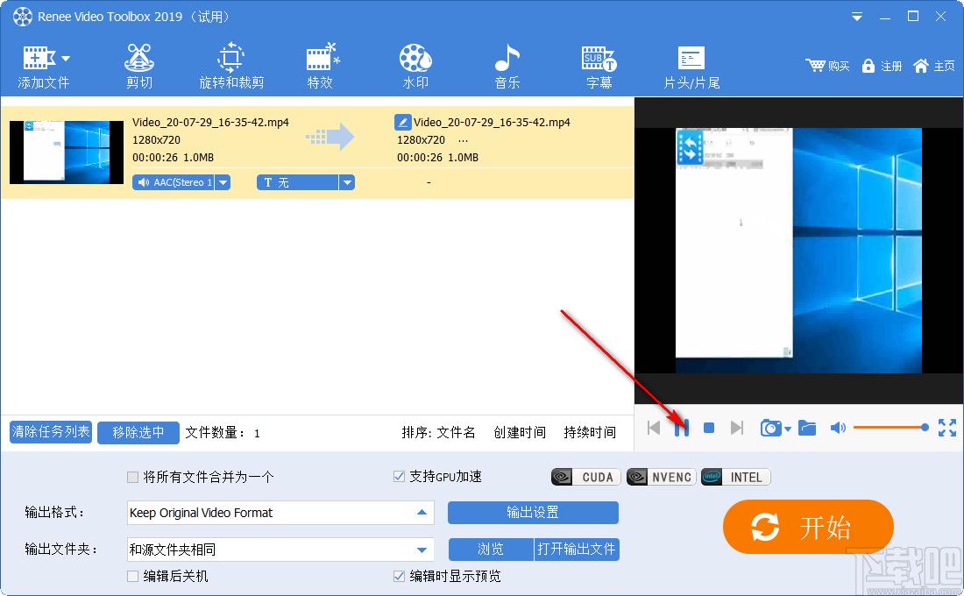
Task: Select the INTEL acceleration button
Action: [x=736, y=478]
